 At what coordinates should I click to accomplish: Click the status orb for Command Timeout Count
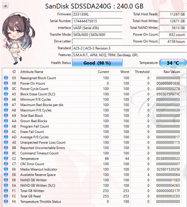click(6, 153)
